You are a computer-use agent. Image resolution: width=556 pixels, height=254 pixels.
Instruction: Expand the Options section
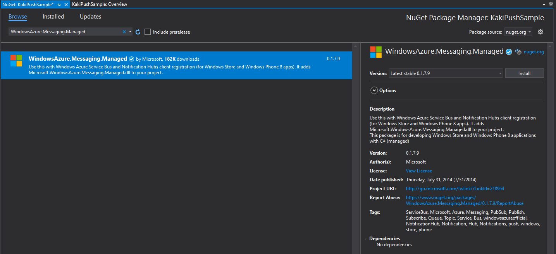tap(374, 90)
